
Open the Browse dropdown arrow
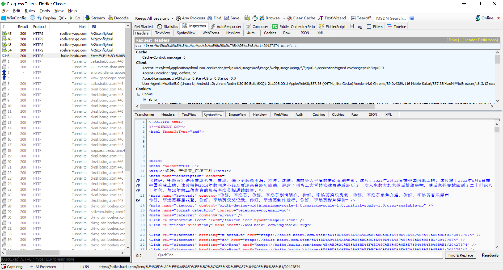pos(284,18)
